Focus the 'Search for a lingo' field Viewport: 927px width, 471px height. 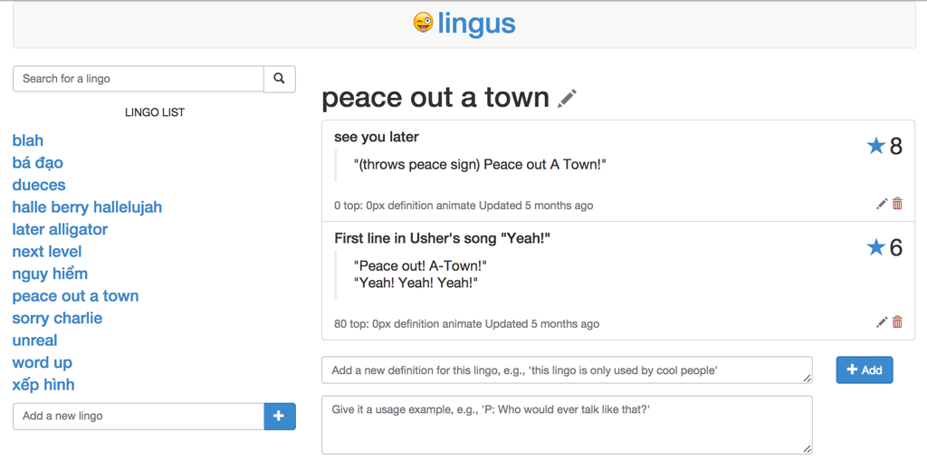(139, 79)
